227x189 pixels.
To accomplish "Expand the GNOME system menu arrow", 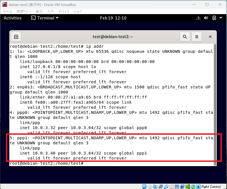I will [221, 18].
